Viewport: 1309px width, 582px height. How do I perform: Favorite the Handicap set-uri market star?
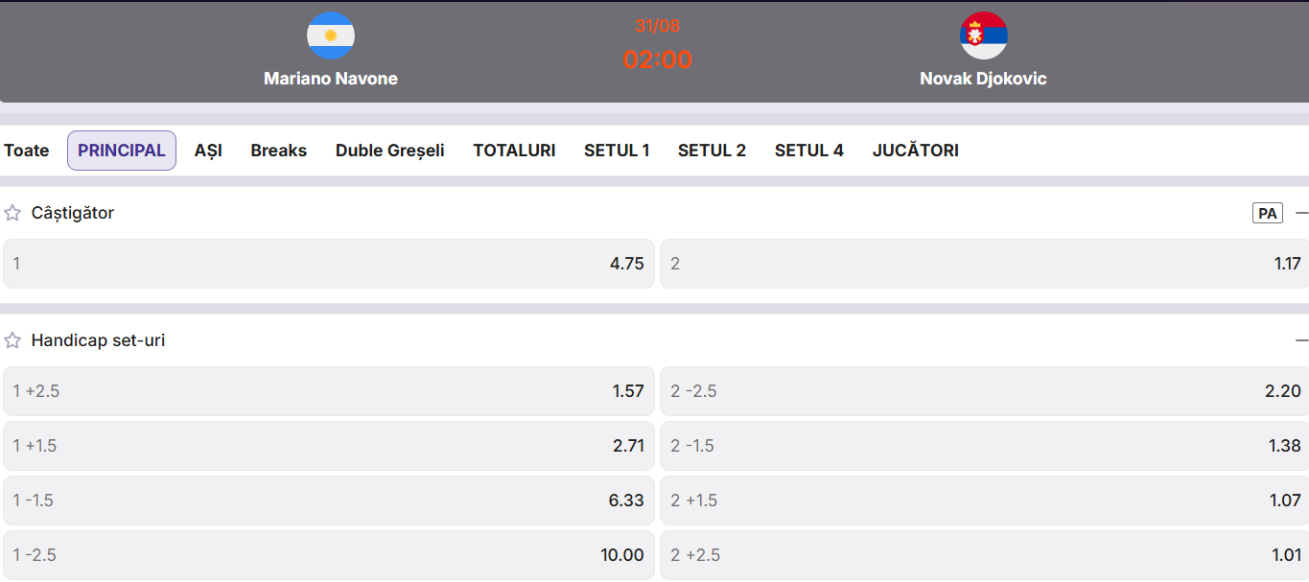pos(12,340)
